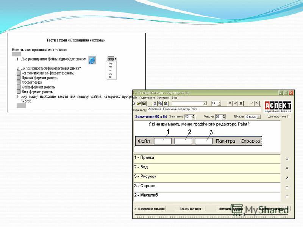Click the answer row 2 - Вид
This screenshot has height=227, width=303.
[x=207, y=168]
